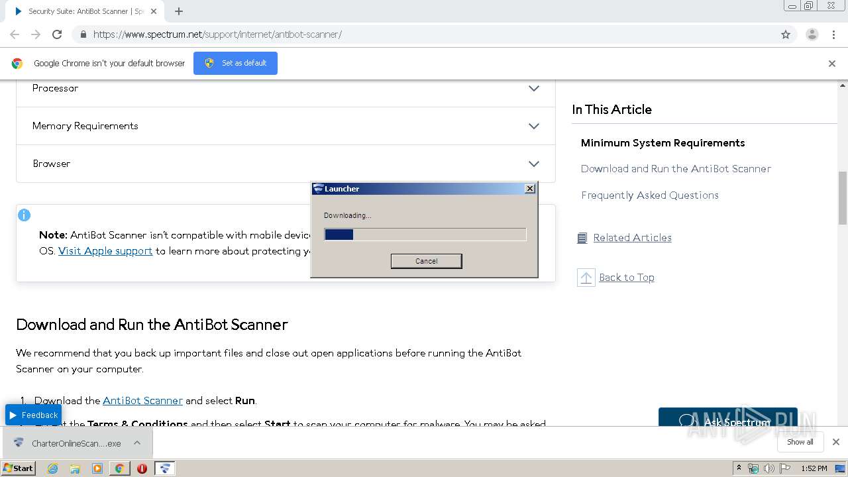Click the taskbar clock showing 1:52 PM
This screenshot has width=848, height=477.
(814, 468)
